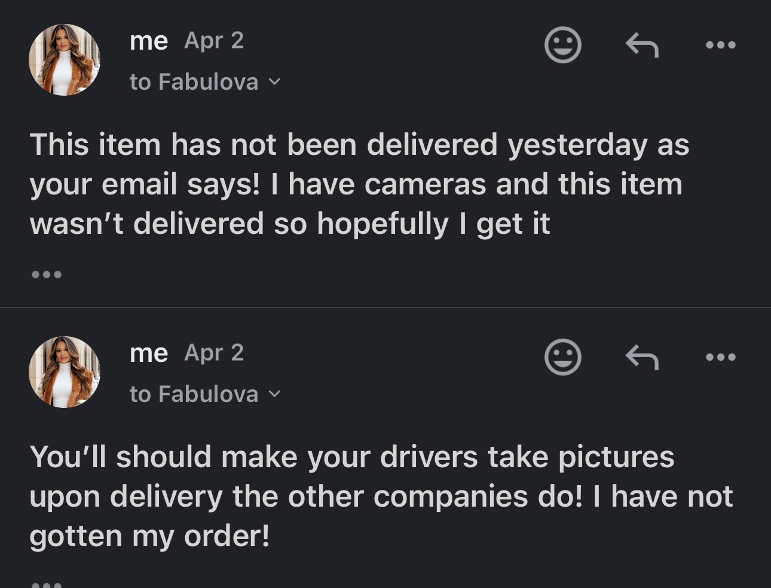Viewport: 771px width, 588px height.
Task: Show trimmed content below the first email
Action: pyautogui.click(x=46, y=275)
